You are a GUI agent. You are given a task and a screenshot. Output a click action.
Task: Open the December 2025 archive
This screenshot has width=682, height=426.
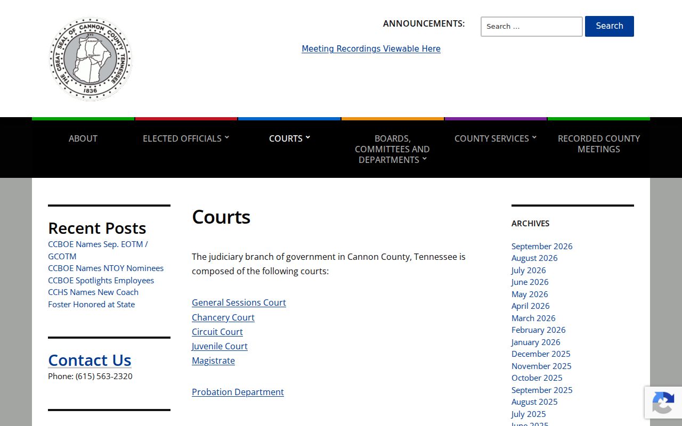coord(541,354)
